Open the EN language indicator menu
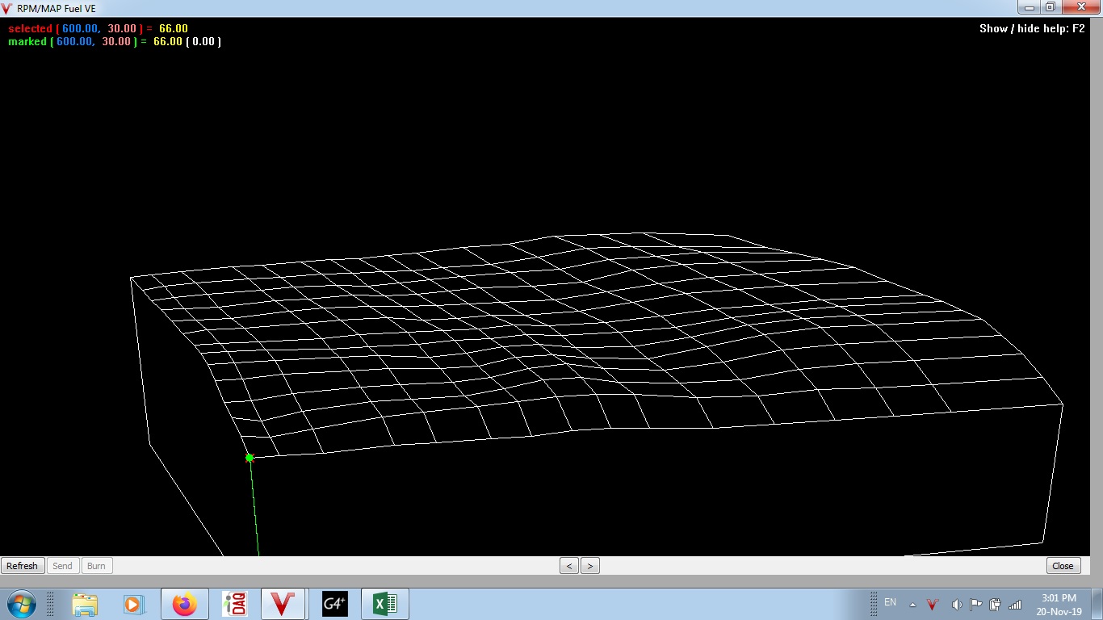1103x620 pixels. (890, 602)
